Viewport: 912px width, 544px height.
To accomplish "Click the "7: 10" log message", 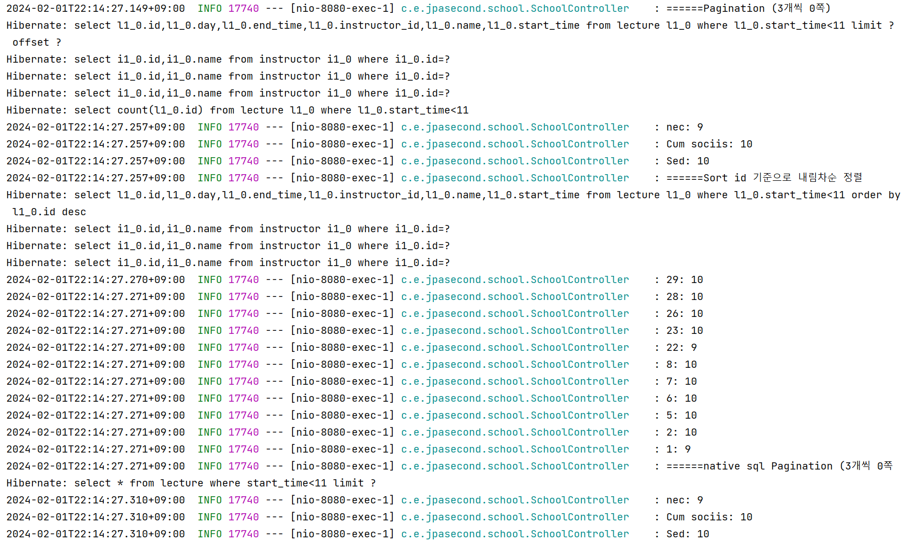I will click(682, 381).
